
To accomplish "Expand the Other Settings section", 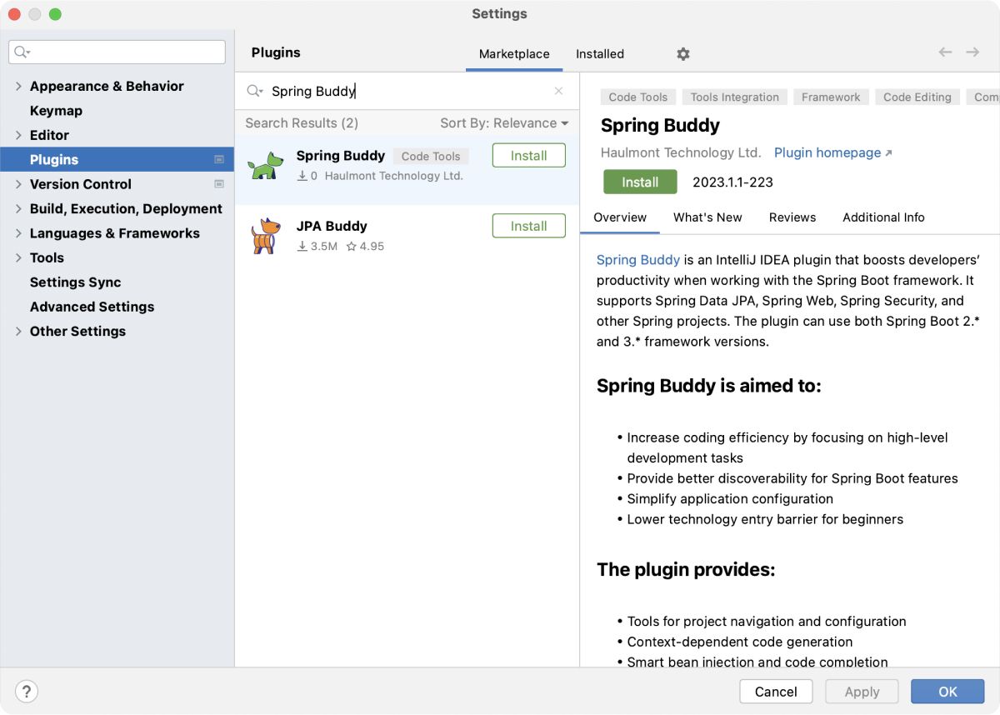I will 18,331.
